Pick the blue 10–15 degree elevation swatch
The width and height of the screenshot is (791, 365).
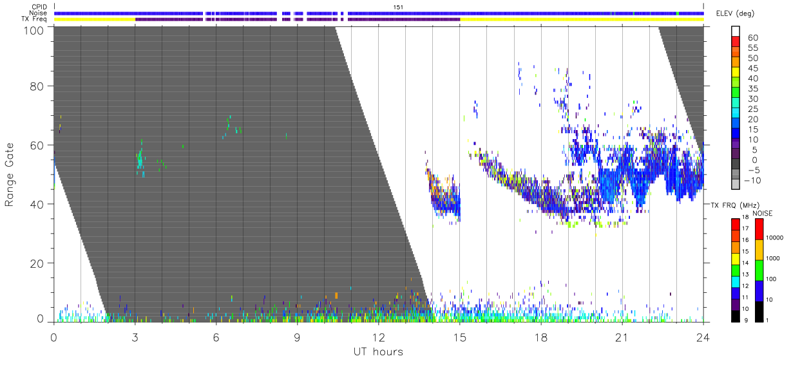[736, 135]
